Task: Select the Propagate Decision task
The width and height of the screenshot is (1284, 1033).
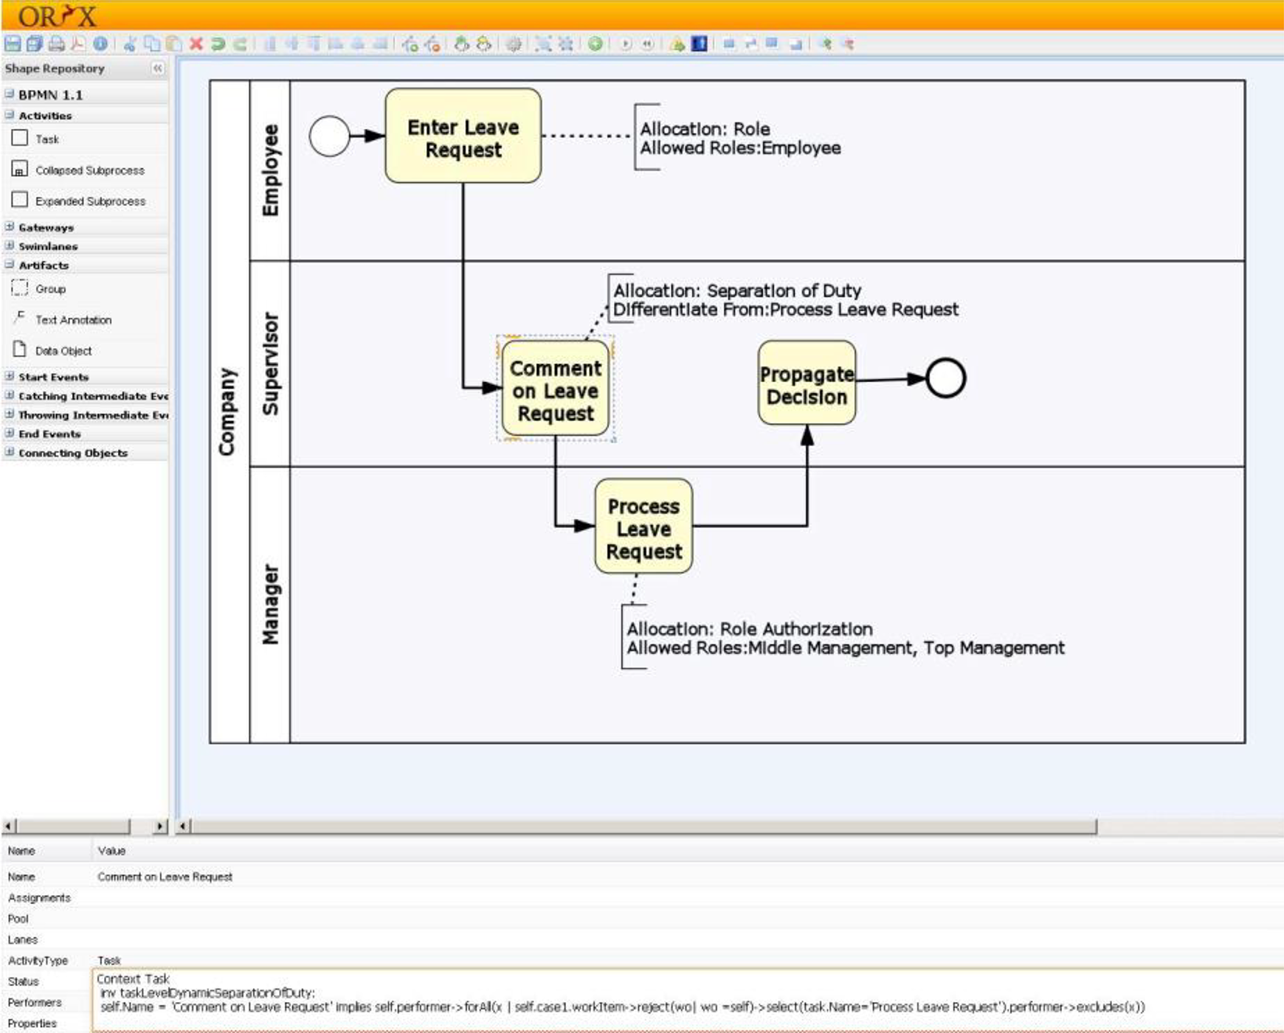Action: coord(807,383)
